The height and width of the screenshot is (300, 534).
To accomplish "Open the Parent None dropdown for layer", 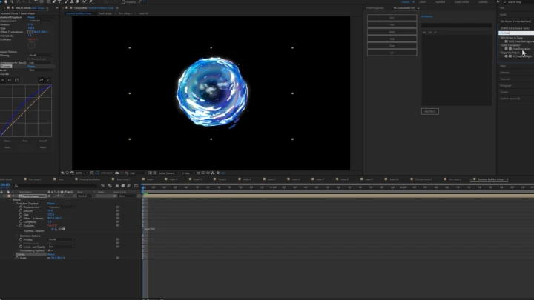I will tap(126, 196).
